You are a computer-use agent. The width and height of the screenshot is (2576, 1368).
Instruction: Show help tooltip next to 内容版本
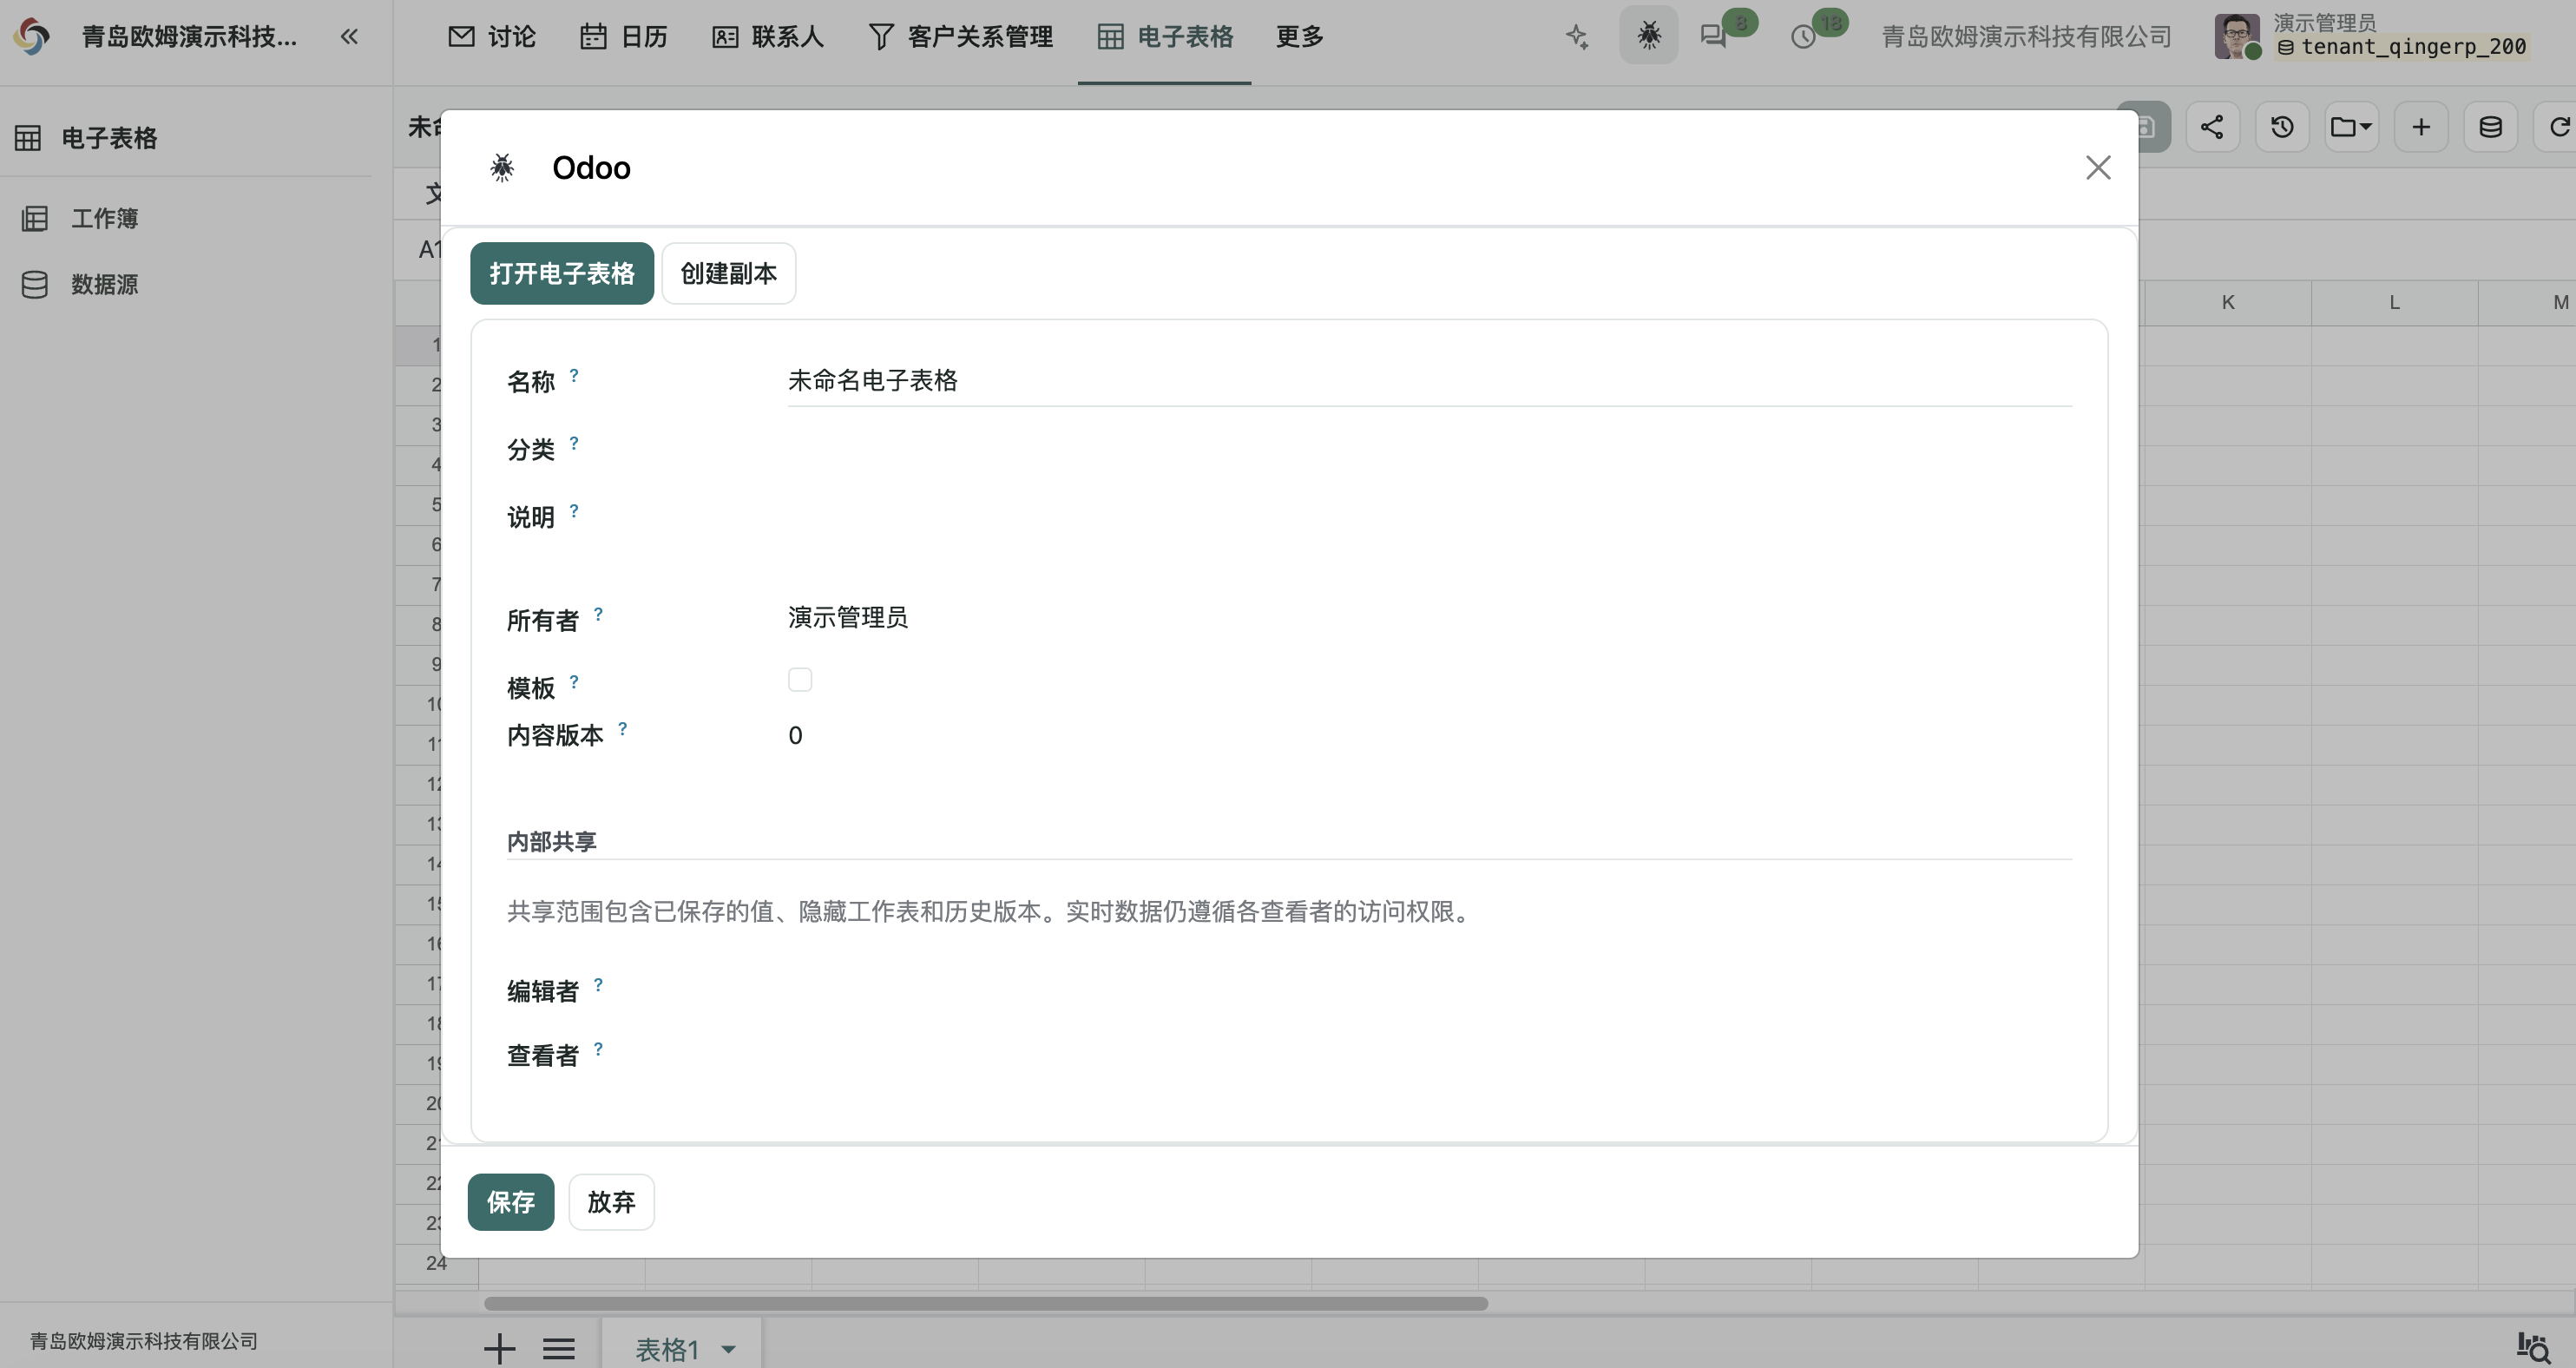click(622, 728)
